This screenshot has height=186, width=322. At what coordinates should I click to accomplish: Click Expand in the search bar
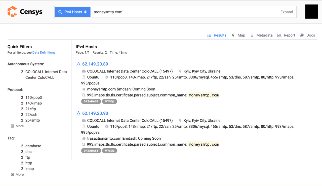point(287,12)
